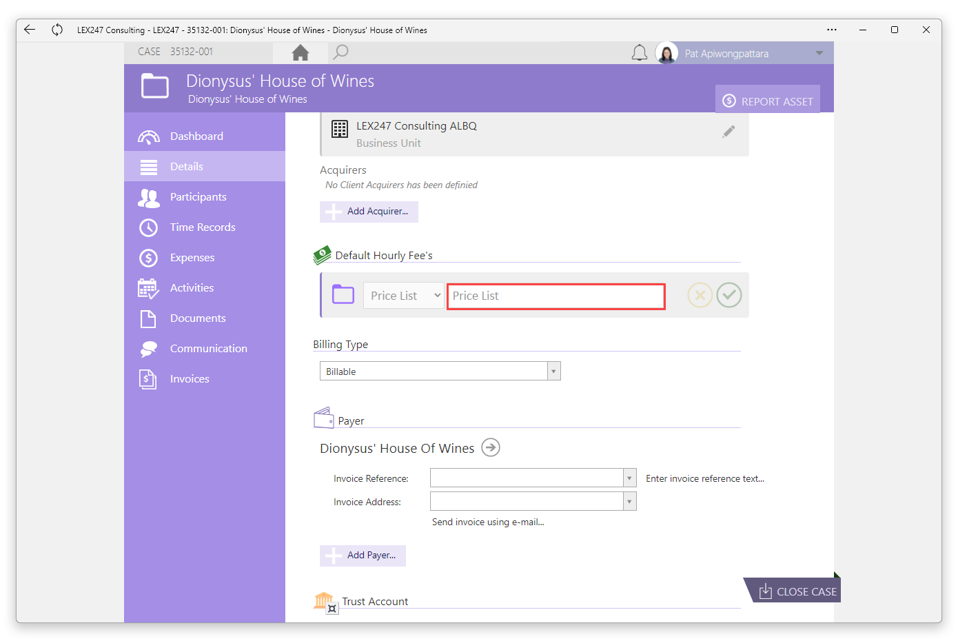The image size is (958, 641).
Task: Click Add Acquirer button
Action: point(369,212)
